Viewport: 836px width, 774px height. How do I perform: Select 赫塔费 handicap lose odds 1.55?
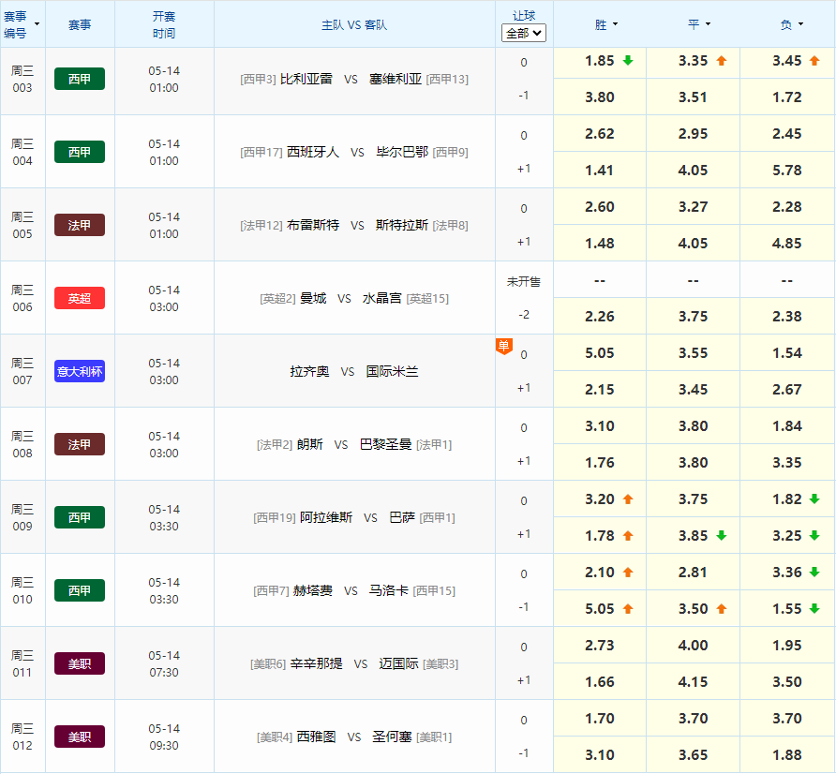787,608
